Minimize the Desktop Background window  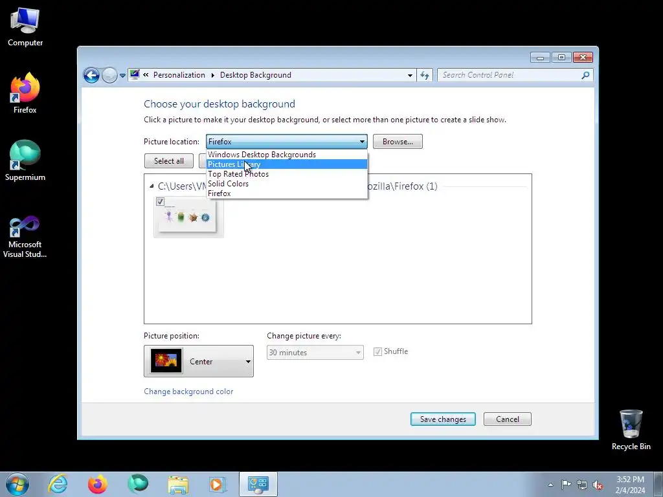click(x=540, y=58)
